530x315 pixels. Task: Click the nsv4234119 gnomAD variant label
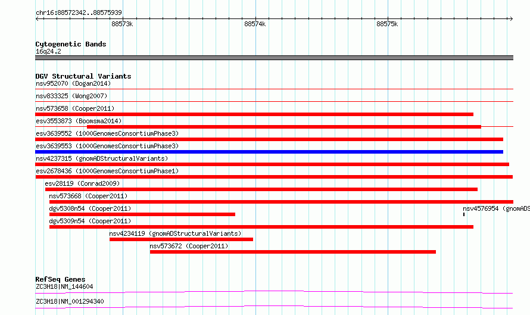click(175, 233)
